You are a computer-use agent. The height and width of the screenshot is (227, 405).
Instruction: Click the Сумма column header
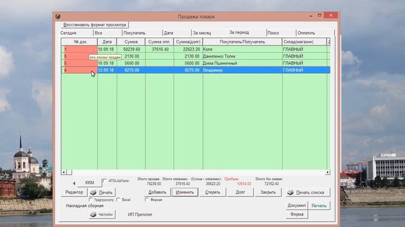point(131,42)
